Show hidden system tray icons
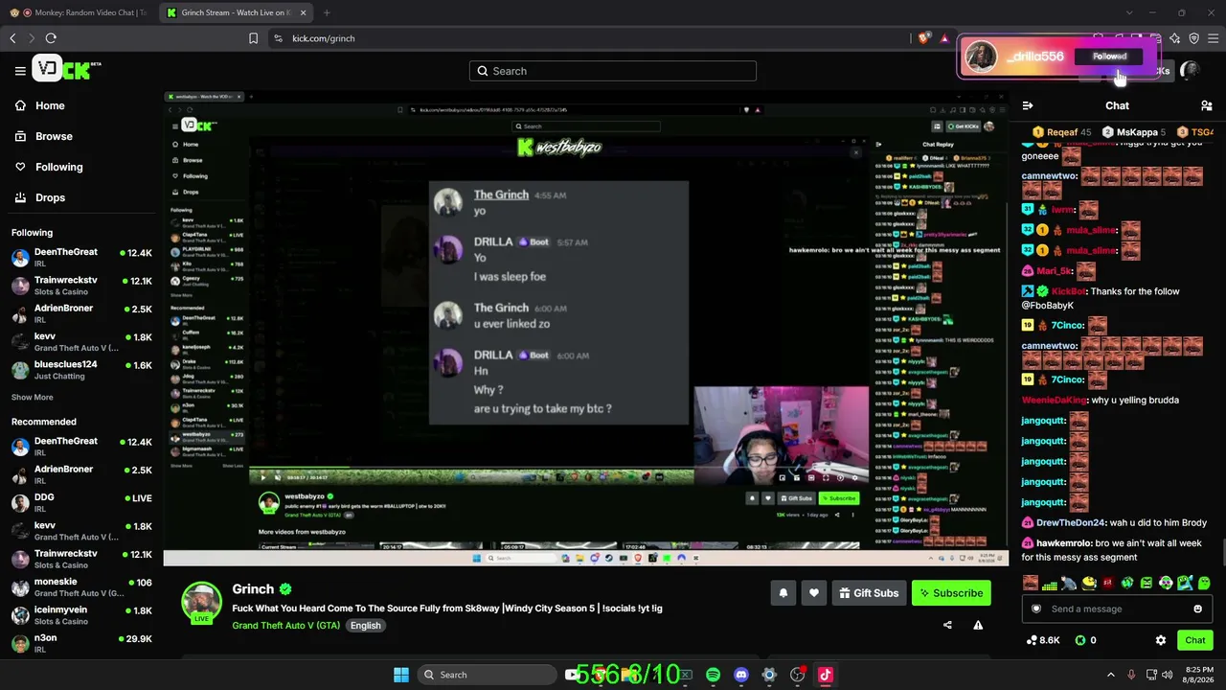Screen dimensions: 1226x690 1111,675
